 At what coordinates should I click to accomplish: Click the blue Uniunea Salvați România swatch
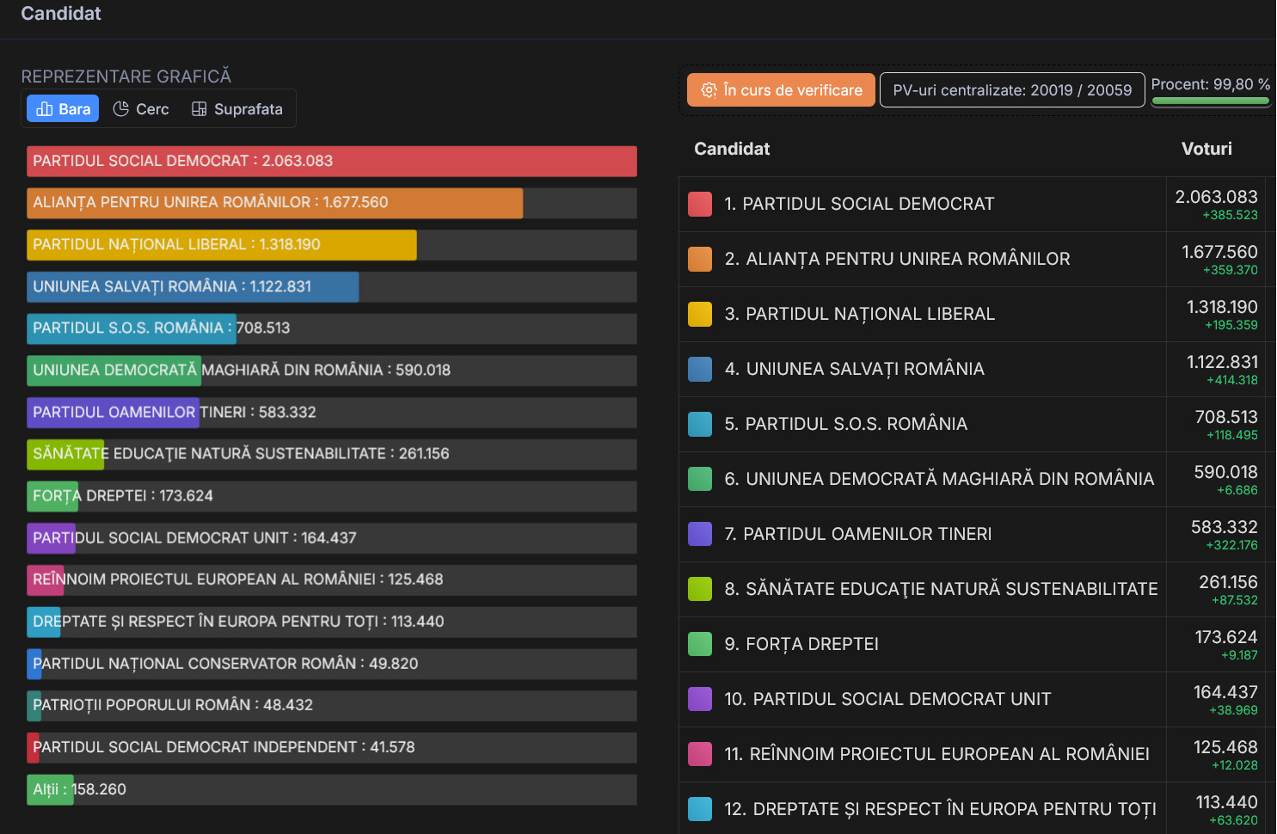tap(700, 369)
